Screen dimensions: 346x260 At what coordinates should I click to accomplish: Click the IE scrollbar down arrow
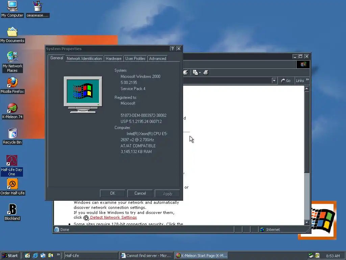coord(307,222)
